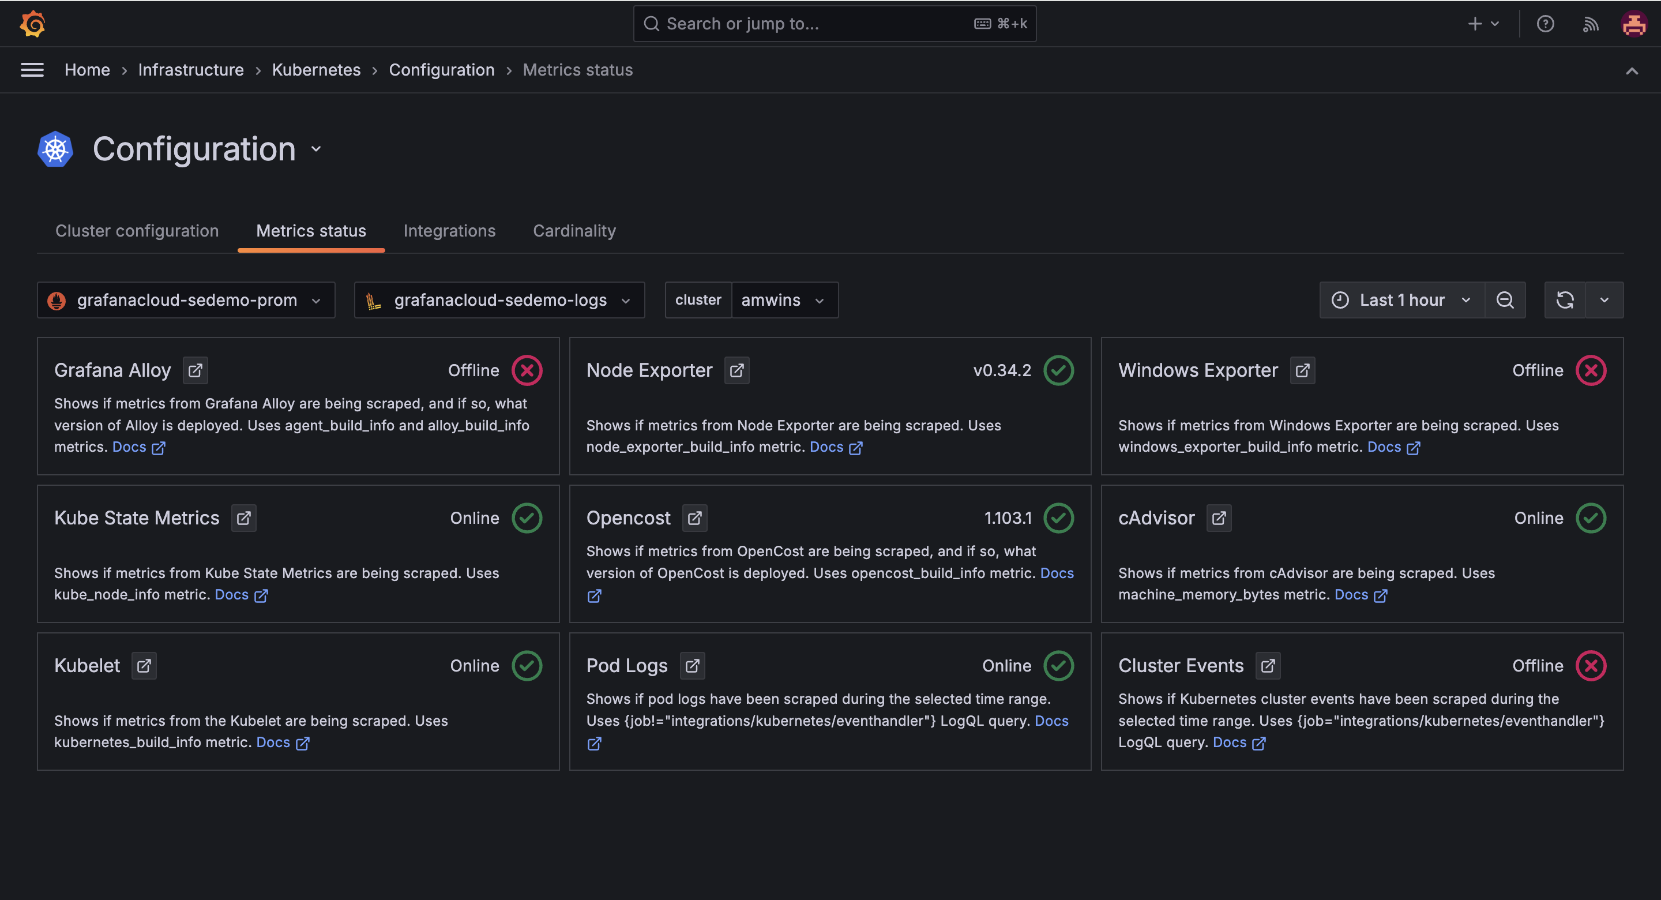Image resolution: width=1661 pixels, height=900 pixels.
Task: Click the Kubernetes breadcrumb link
Action: (316, 70)
